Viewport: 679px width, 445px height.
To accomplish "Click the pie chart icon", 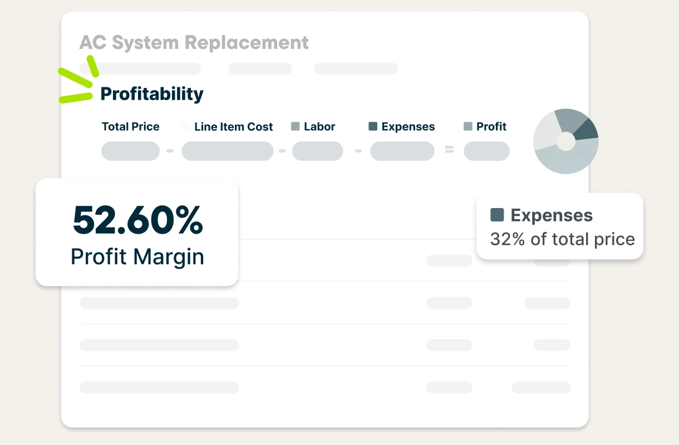I will 565,141.
